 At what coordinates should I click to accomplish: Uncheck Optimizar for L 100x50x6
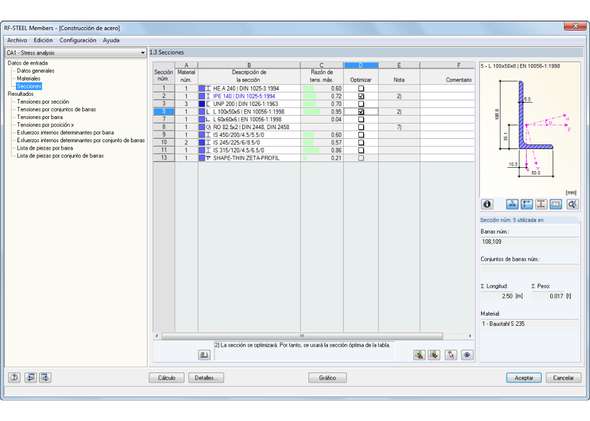(x=361, y=112)
